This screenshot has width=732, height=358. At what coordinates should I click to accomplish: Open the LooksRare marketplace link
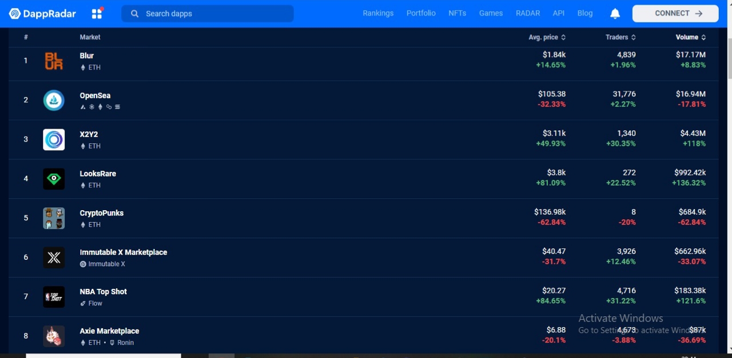[98, 174]
